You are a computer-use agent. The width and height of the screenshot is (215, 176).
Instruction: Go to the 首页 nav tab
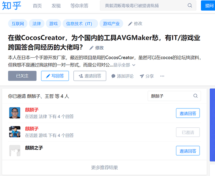coord(37,6)
